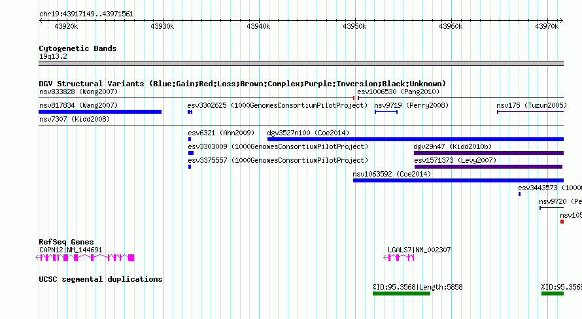Select the red nsv833828 loss variant line
This screenshot has width=582, height=319.
(197, 98)
